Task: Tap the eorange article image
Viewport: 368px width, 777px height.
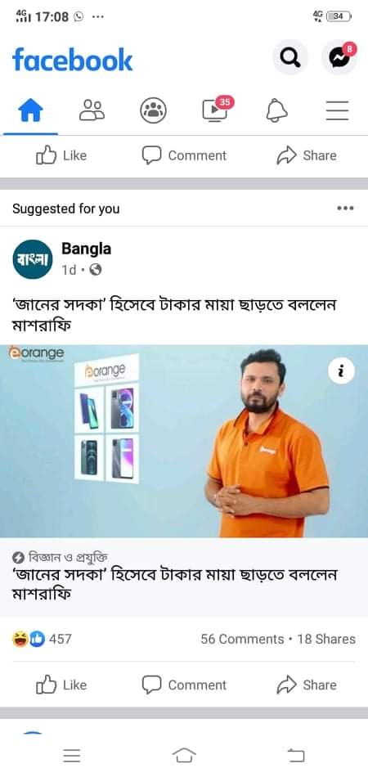Action: point(184,441)
